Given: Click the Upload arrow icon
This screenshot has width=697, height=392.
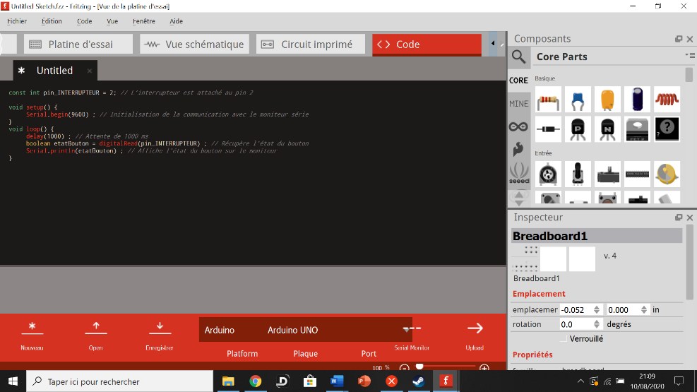Looking at the screenshot, I should pyautogui.click(x=475, y=328).
